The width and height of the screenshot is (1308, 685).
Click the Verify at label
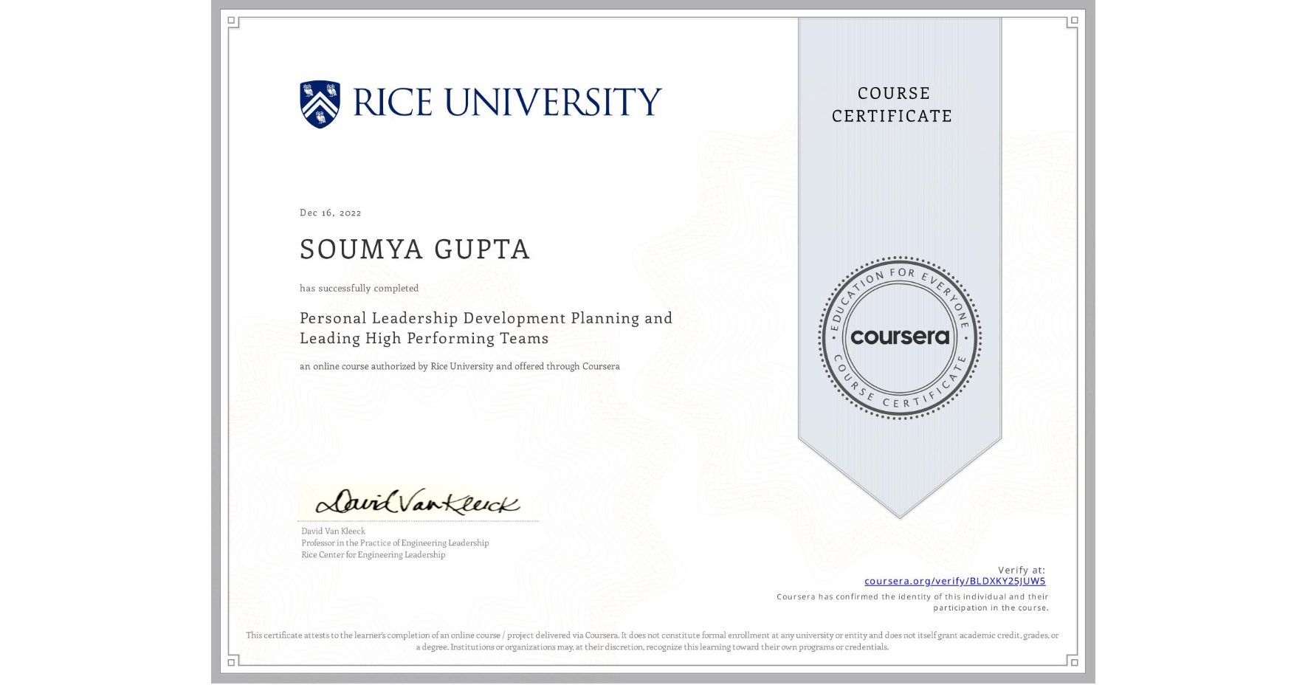coord(1023,569)
